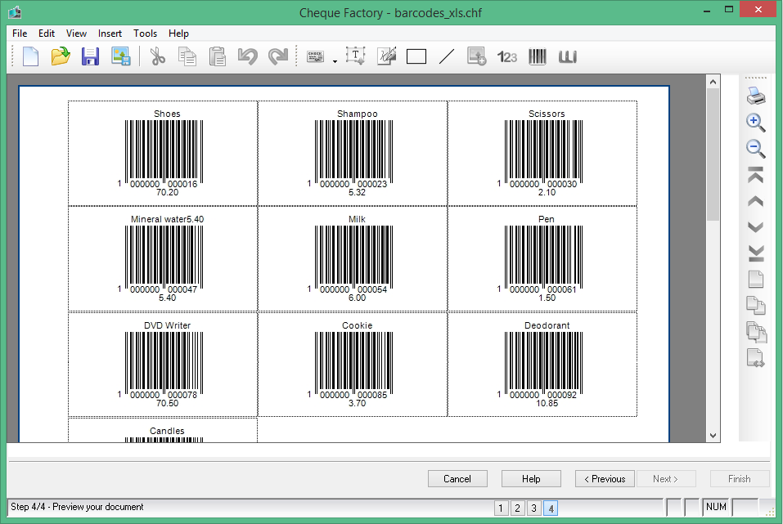
Task: Redo the last action
Action: [x=278, y=56]
